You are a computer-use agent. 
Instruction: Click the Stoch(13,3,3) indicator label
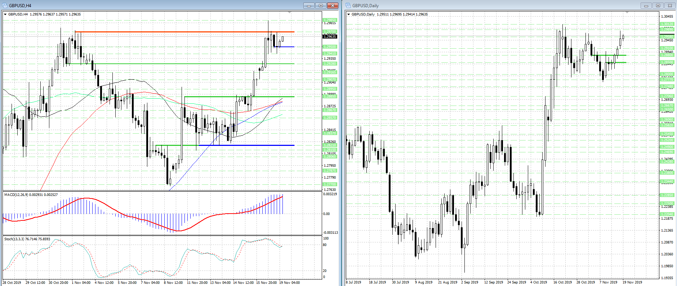(27, 239)
